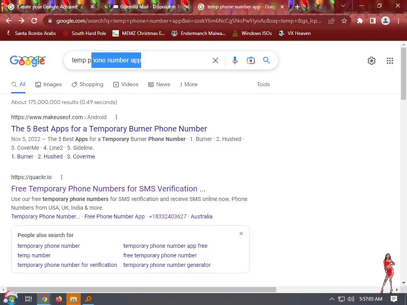This screenshot has height=305, width=407.
Task: Click the horizontal page scrollbar thumb
Action: 141,290
